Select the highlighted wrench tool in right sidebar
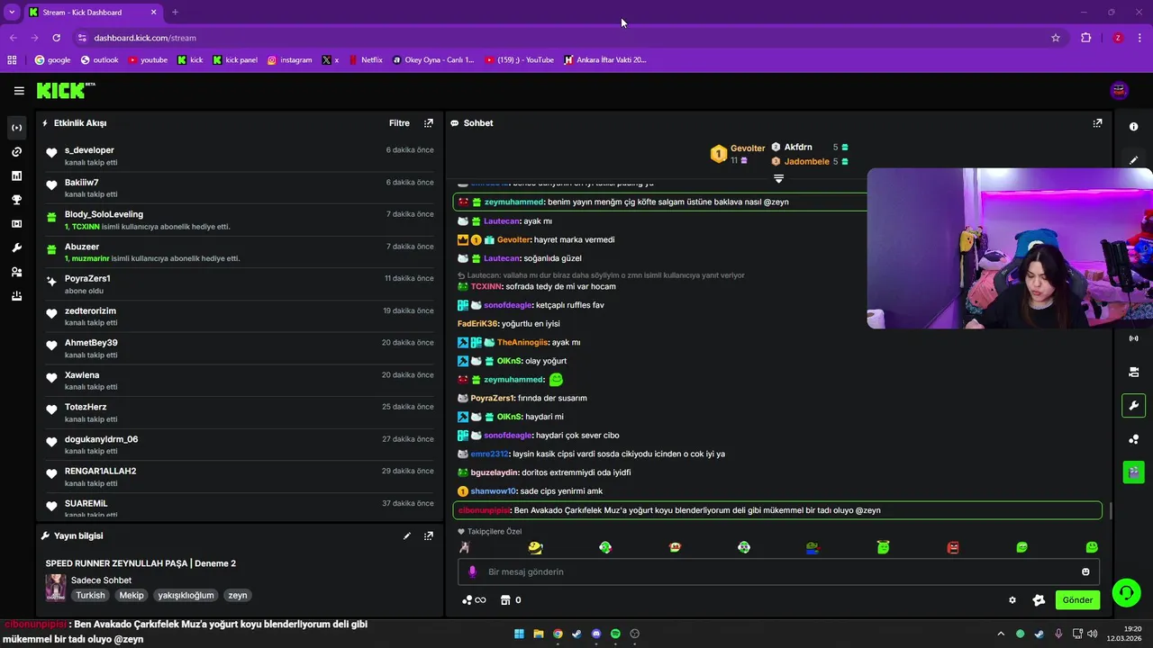Viewport: 1153px width, 648px height. (x=1133, y=405)
